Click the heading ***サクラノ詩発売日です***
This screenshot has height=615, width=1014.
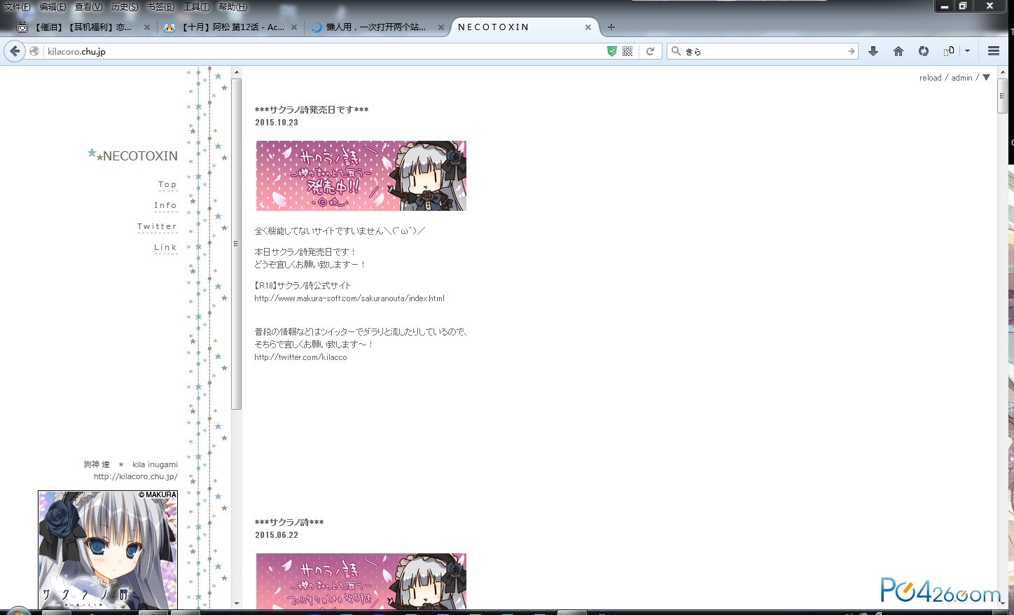[312, 110]
